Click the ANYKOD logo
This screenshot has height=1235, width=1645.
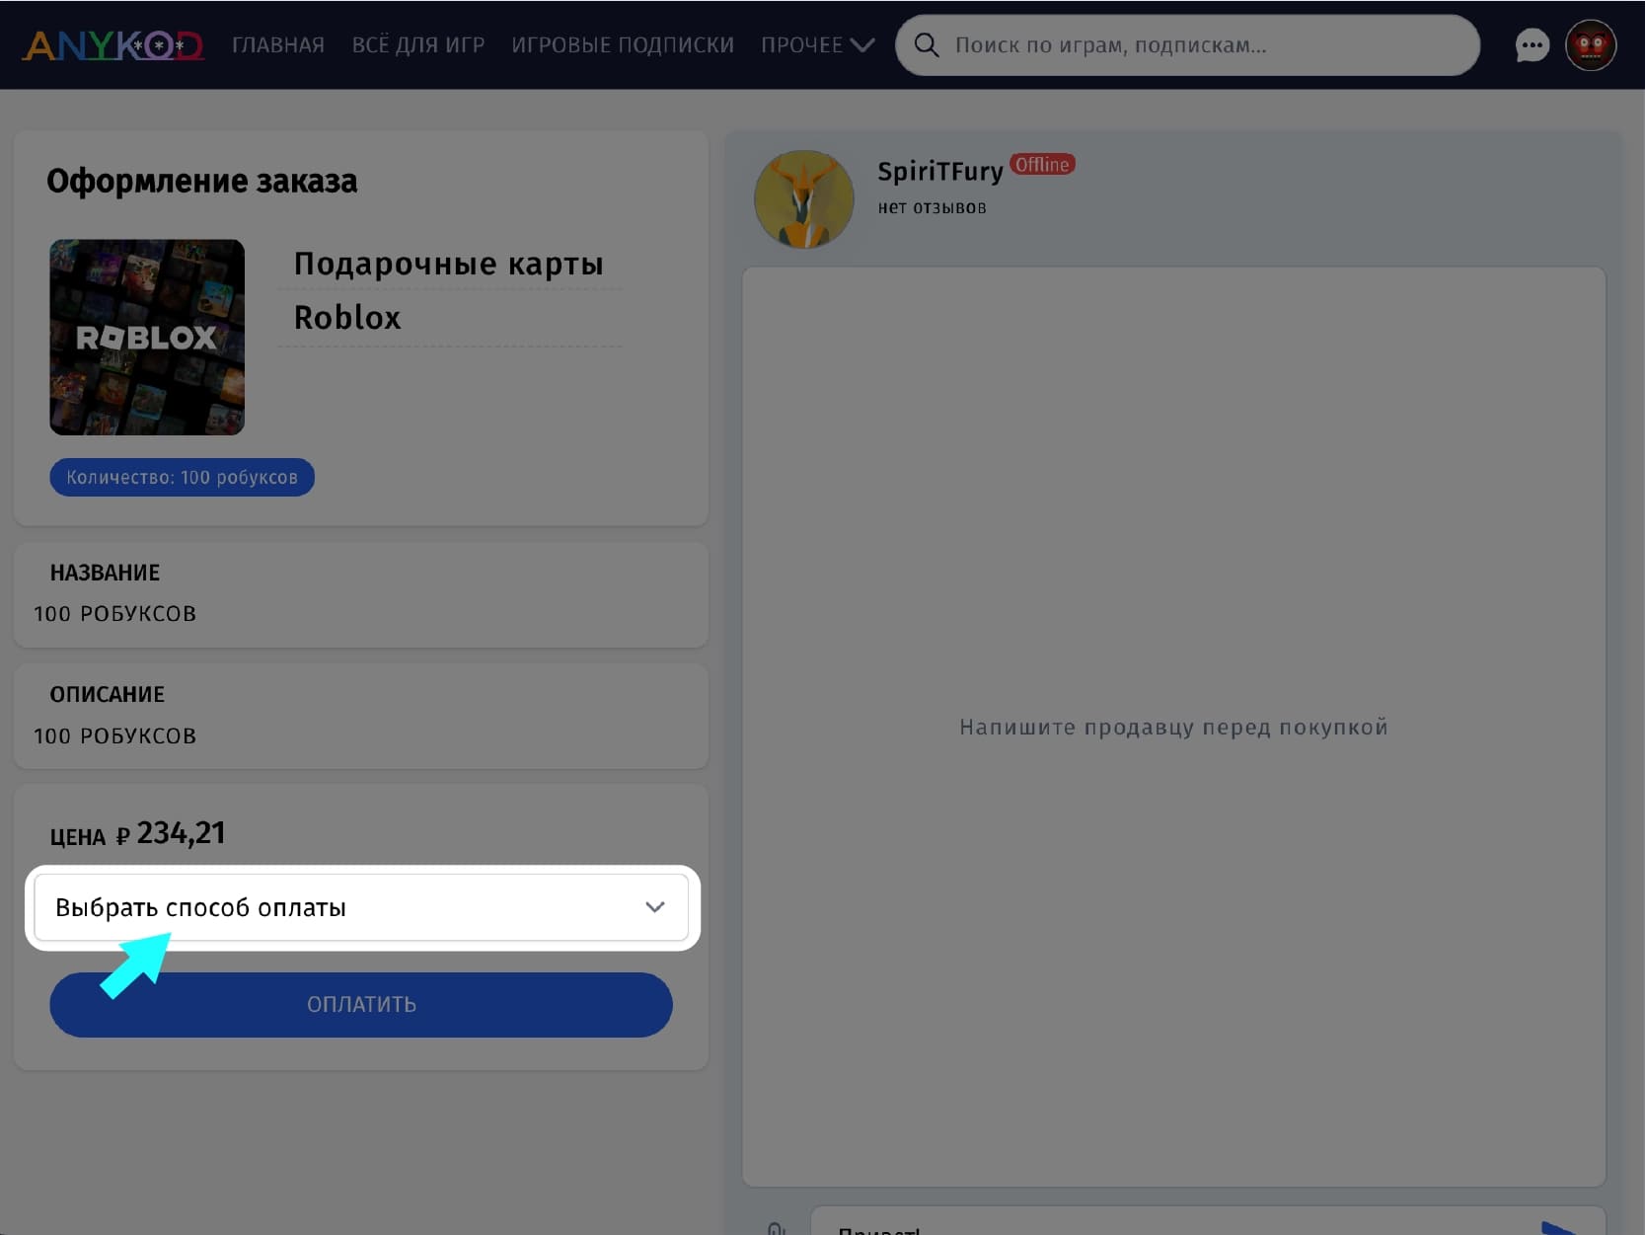tap(113, 45)
